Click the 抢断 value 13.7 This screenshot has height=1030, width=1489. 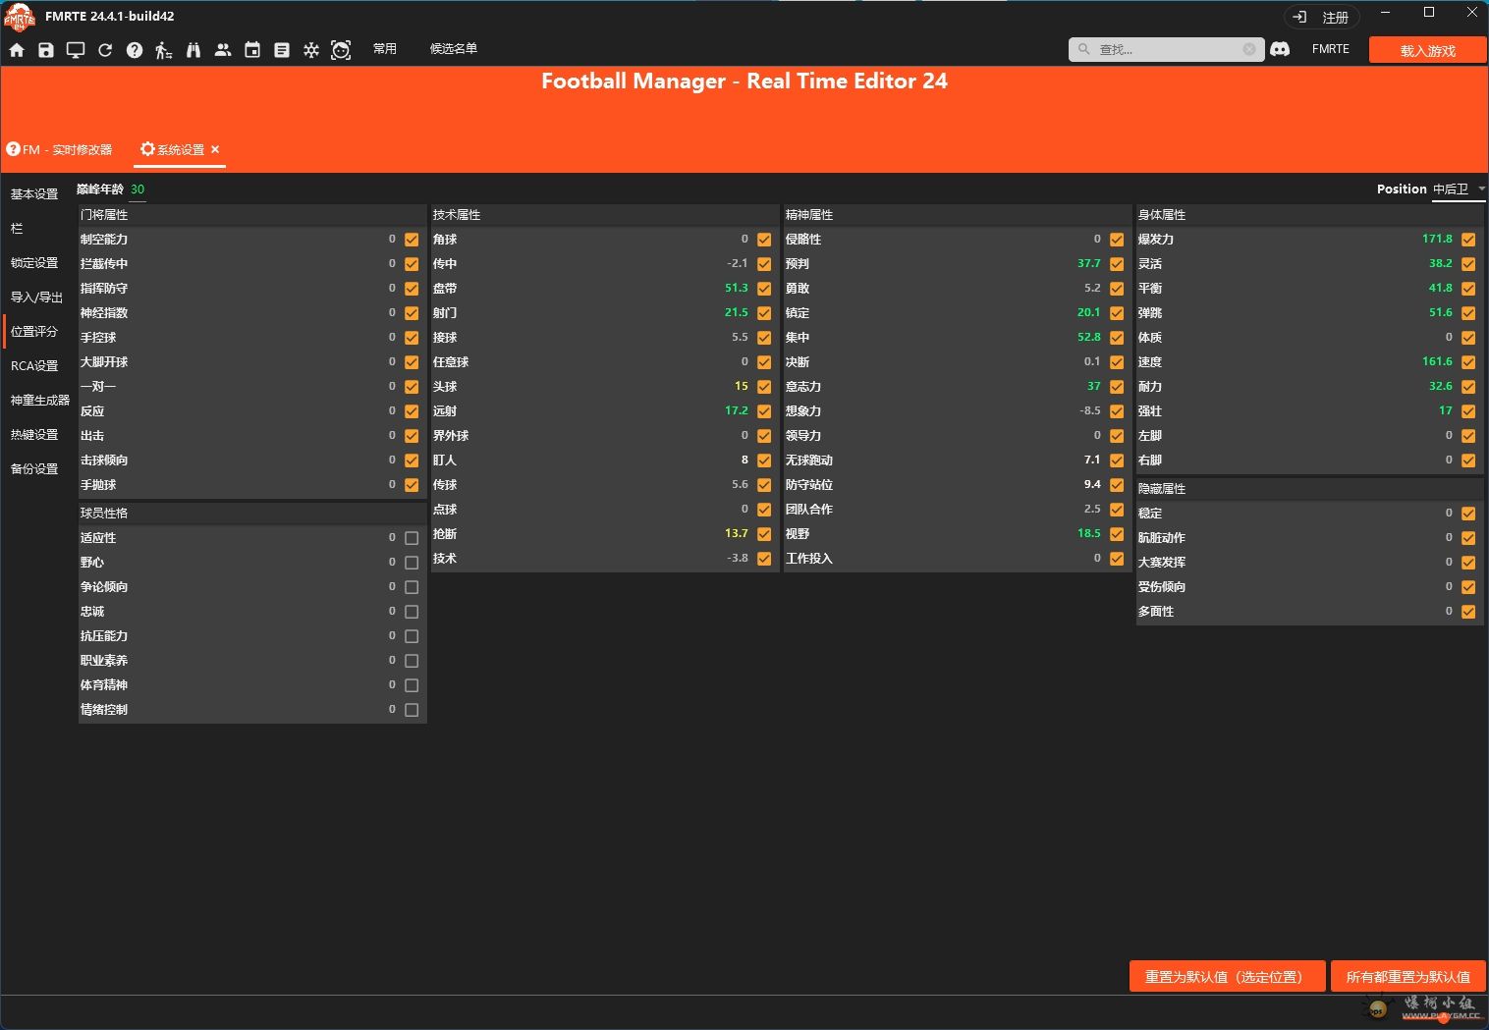point(737,533)
